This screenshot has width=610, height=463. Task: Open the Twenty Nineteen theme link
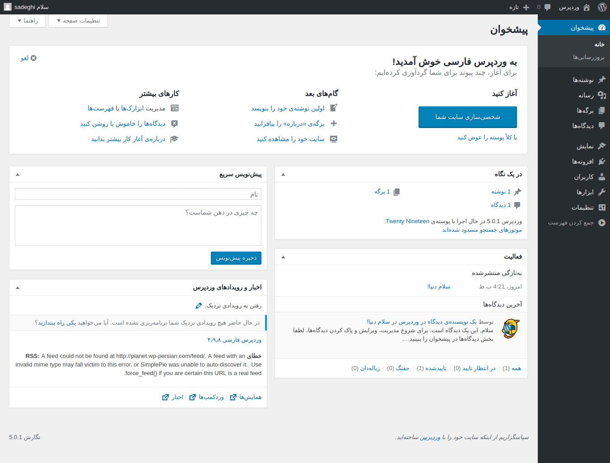click(x=408, y=221)
